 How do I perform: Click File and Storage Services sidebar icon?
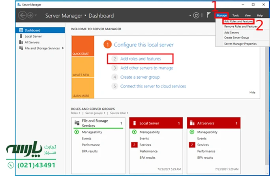click(21, 48)
